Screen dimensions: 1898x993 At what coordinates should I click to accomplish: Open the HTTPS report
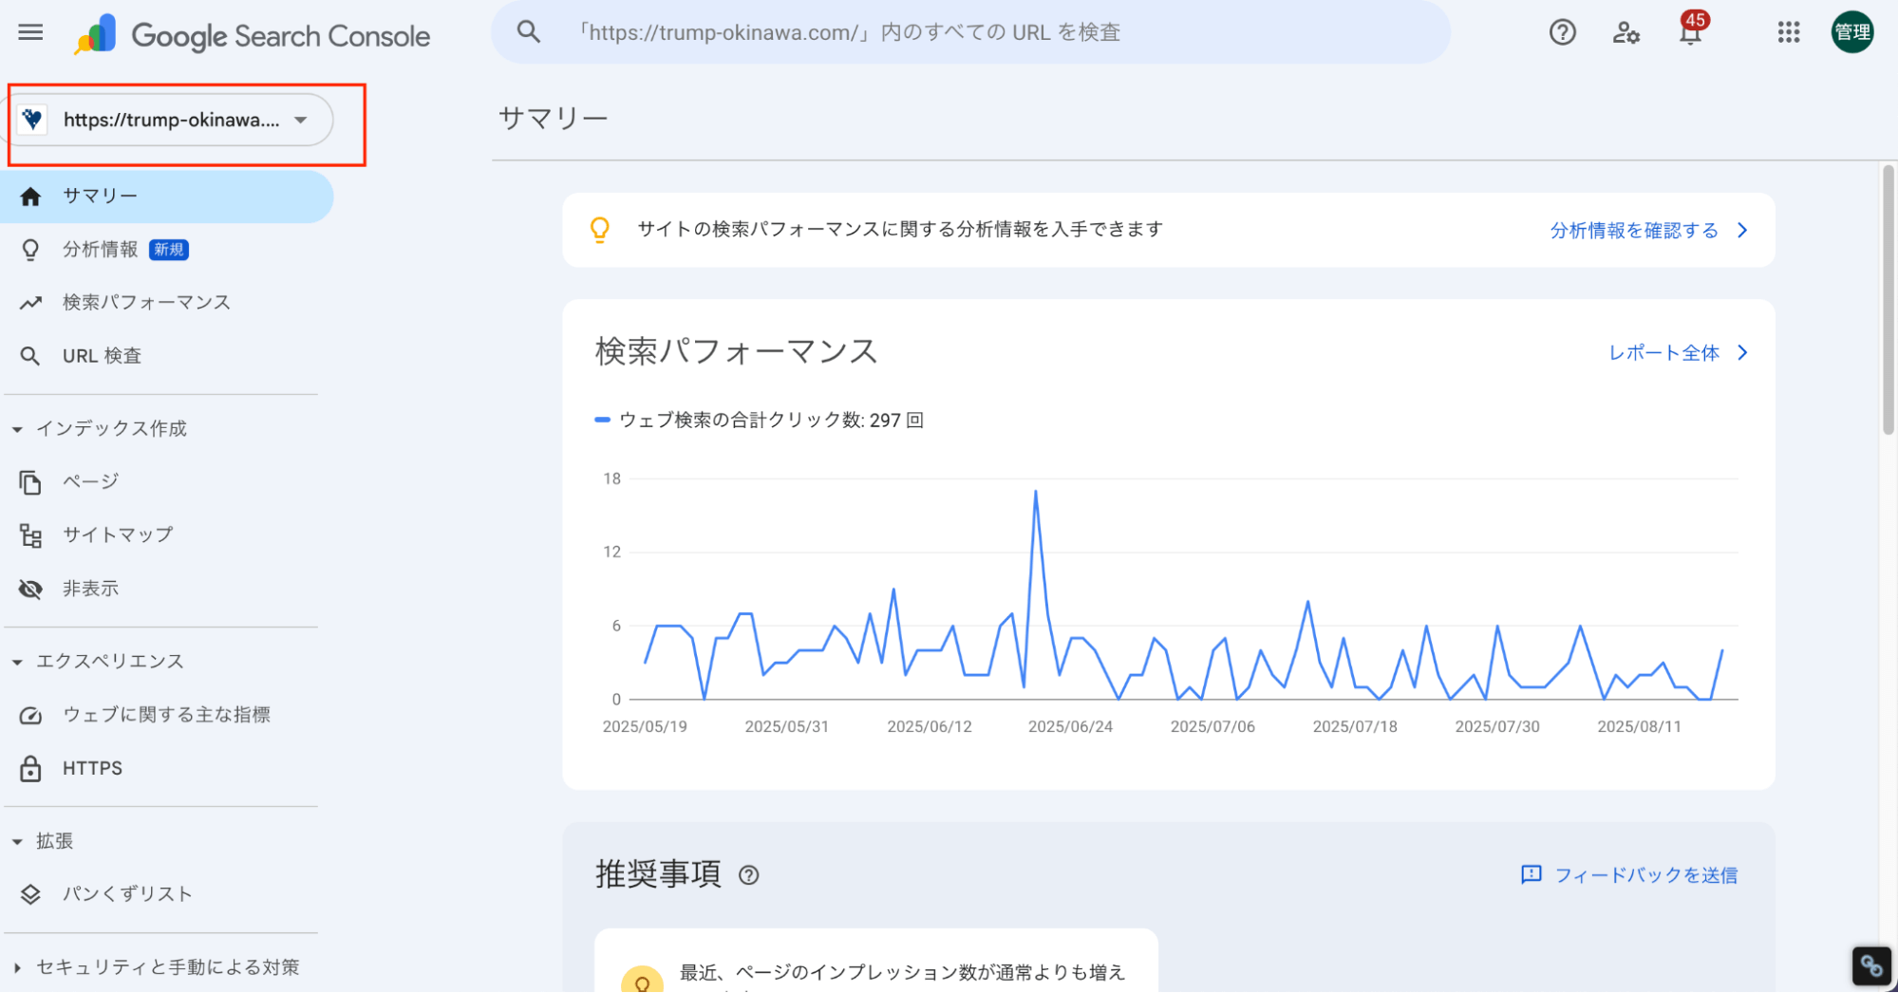coord(91,768)
